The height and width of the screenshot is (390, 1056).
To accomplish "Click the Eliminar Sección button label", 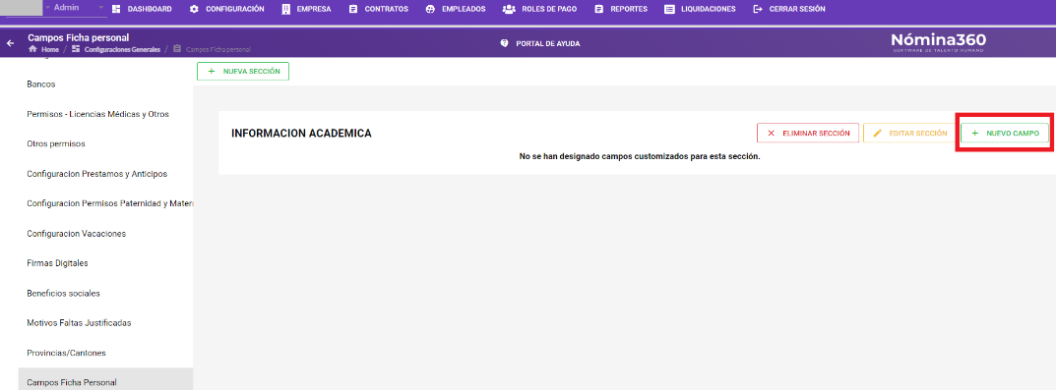I will (x=816, y=134).
